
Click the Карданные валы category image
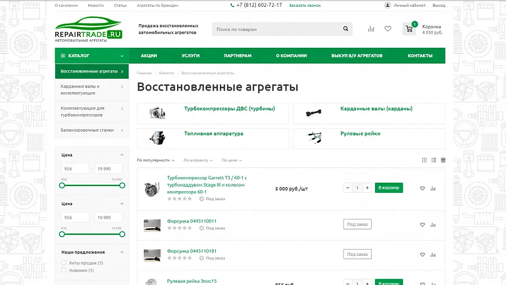pos(313,113)
